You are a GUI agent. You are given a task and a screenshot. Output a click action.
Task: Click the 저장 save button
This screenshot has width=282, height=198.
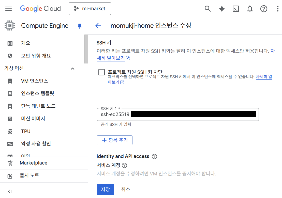point(105,189)
